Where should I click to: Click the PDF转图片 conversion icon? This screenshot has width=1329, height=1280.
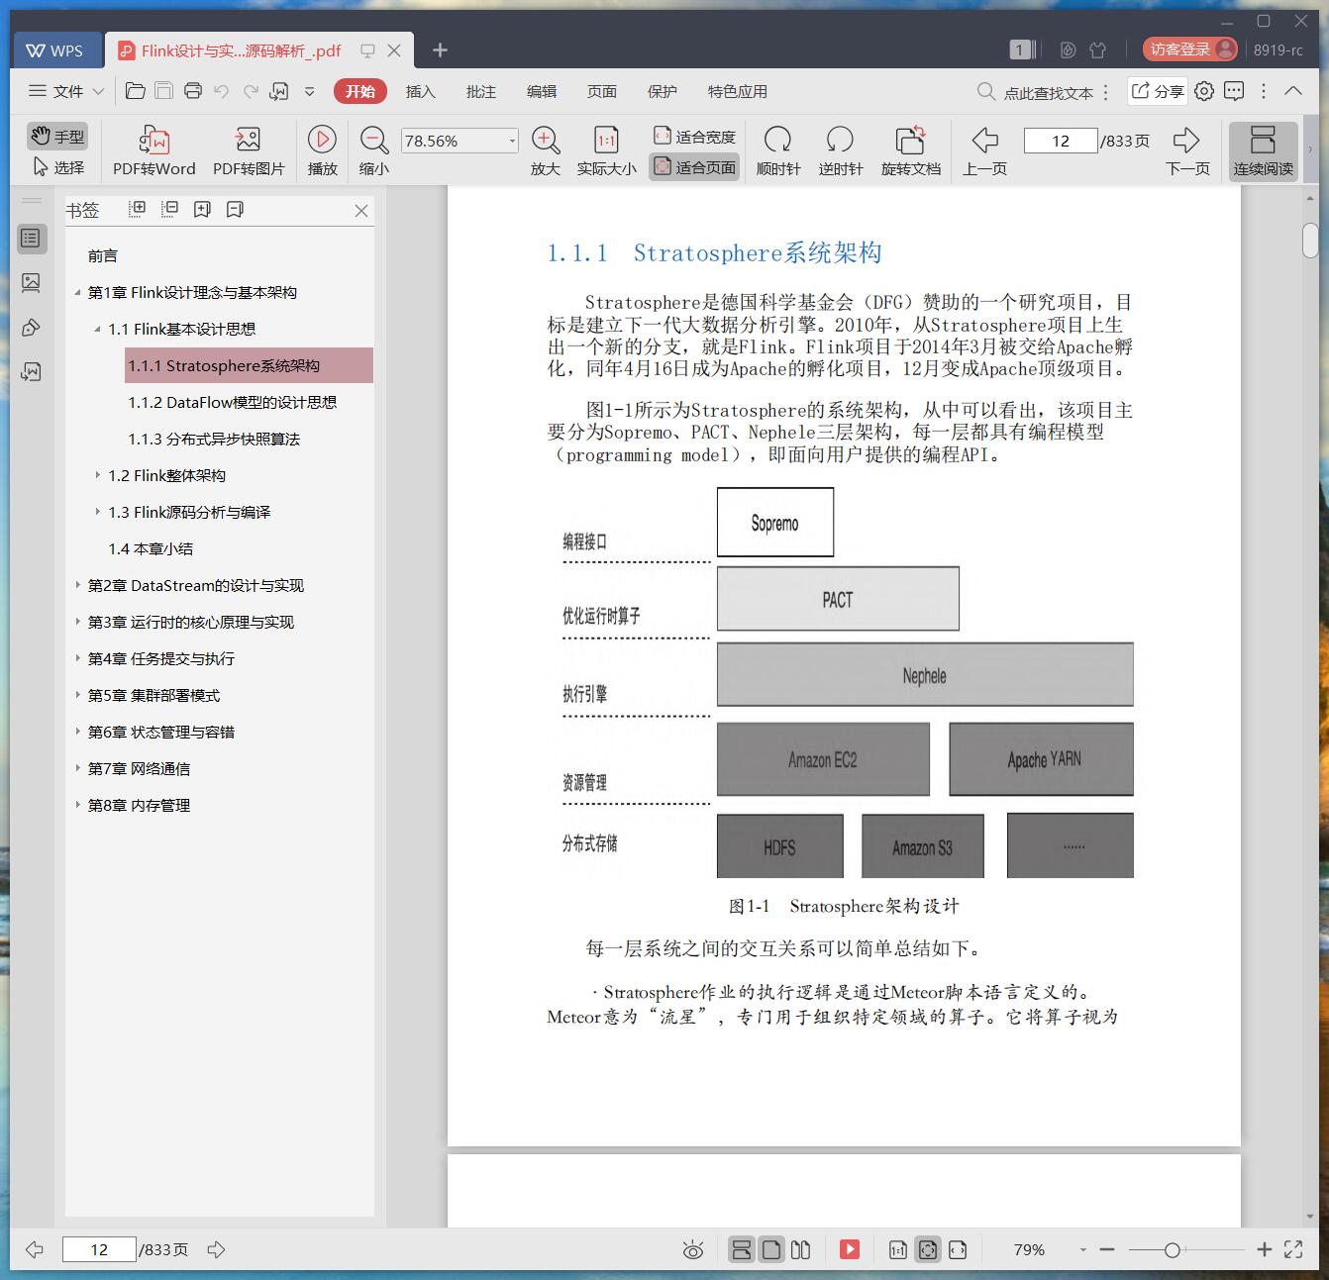[248, 150]
